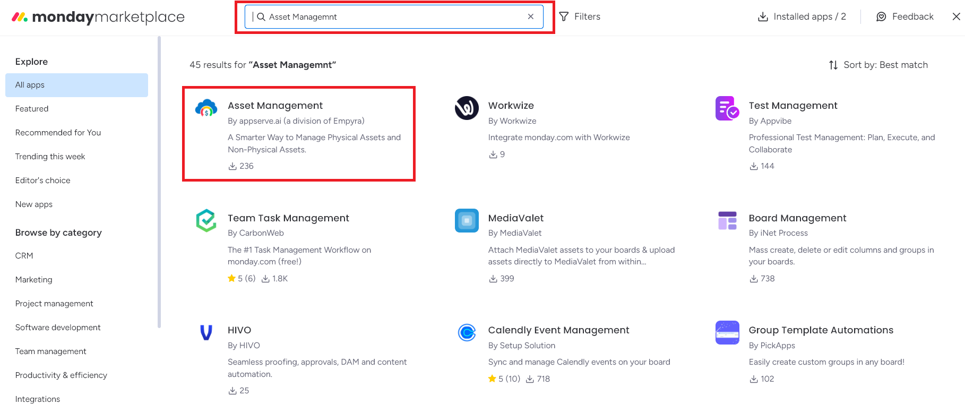Open the Asset Management app title
The image size is (965, 413).
tap(275, 106)
